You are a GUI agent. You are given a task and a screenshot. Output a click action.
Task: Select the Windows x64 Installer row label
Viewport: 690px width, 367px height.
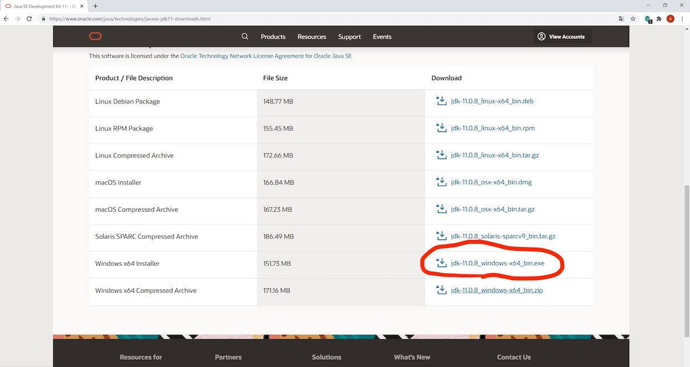coord(127,263)
